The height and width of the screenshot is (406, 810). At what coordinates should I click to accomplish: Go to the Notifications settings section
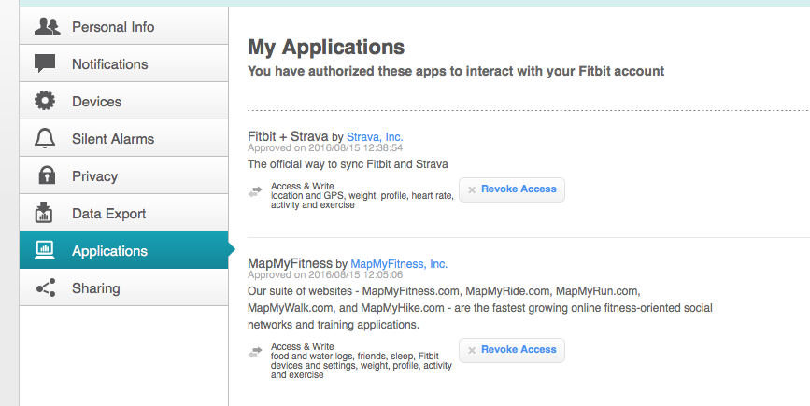coord(109,64)
